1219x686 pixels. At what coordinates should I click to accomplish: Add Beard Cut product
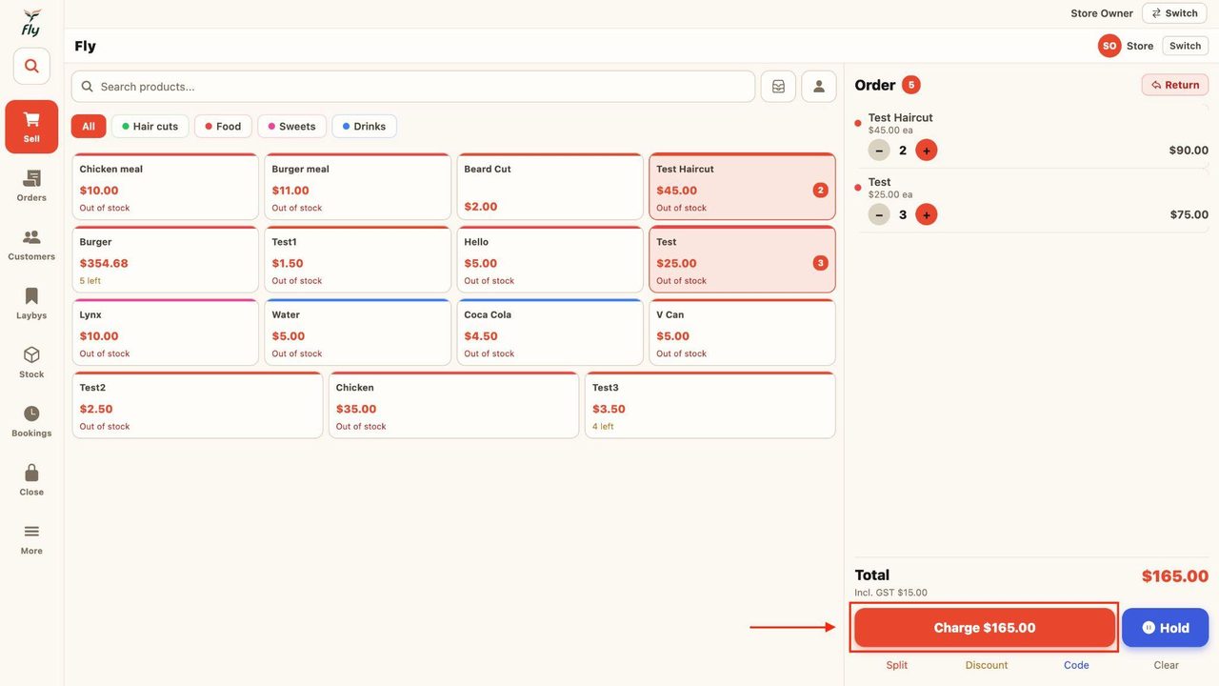click(550, 187)
